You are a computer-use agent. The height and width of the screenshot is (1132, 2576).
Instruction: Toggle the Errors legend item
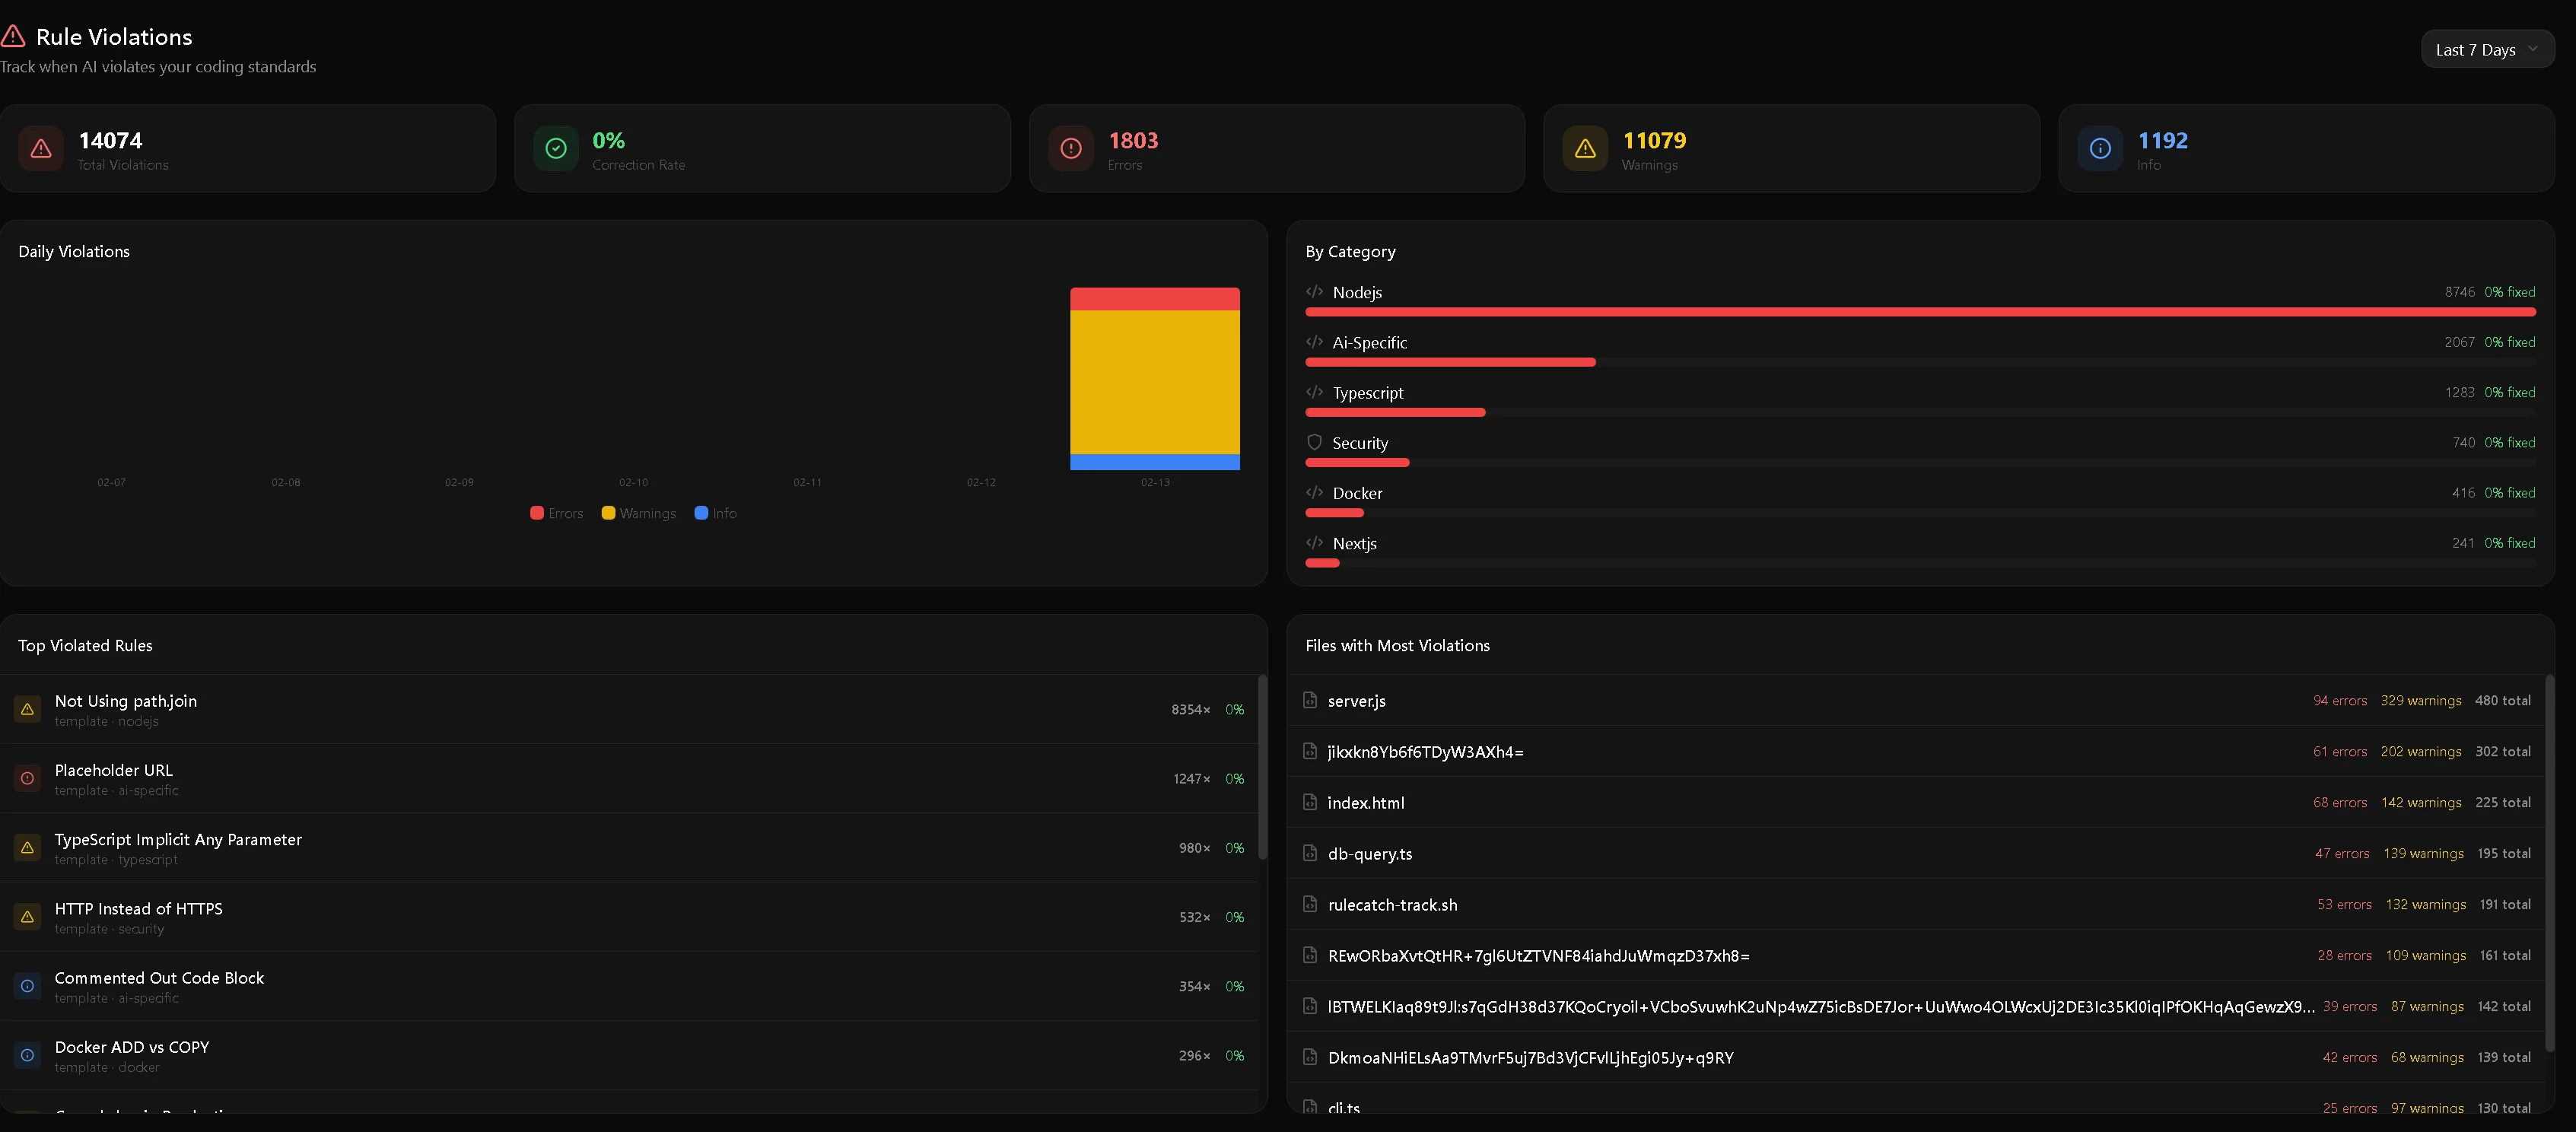556,513
